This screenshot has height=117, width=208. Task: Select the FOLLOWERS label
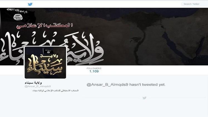(94, 68)
